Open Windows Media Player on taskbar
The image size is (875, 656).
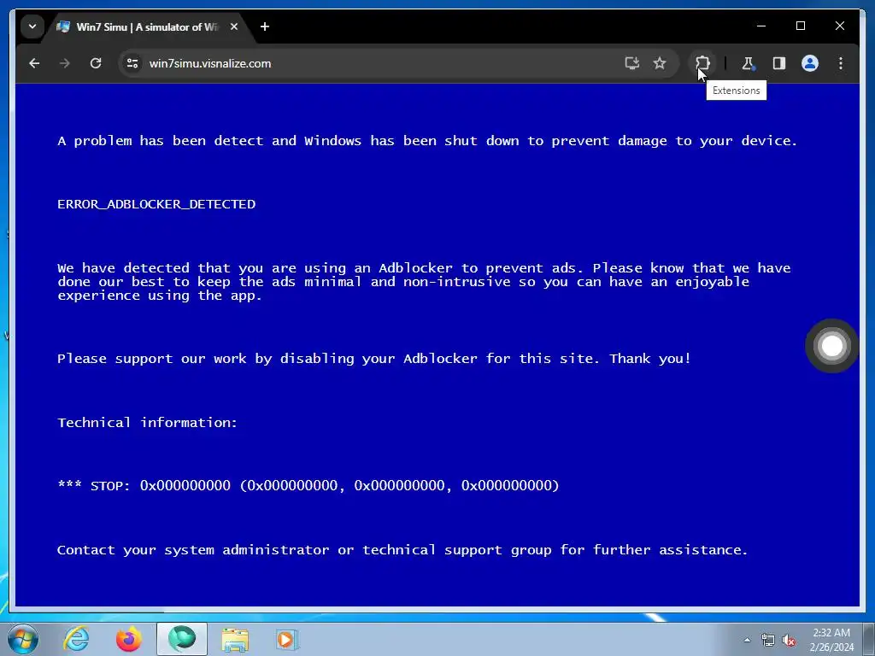pyautogui.click(x=287, y=639)
